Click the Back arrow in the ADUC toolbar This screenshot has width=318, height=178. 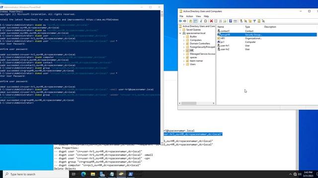point(180,21)
